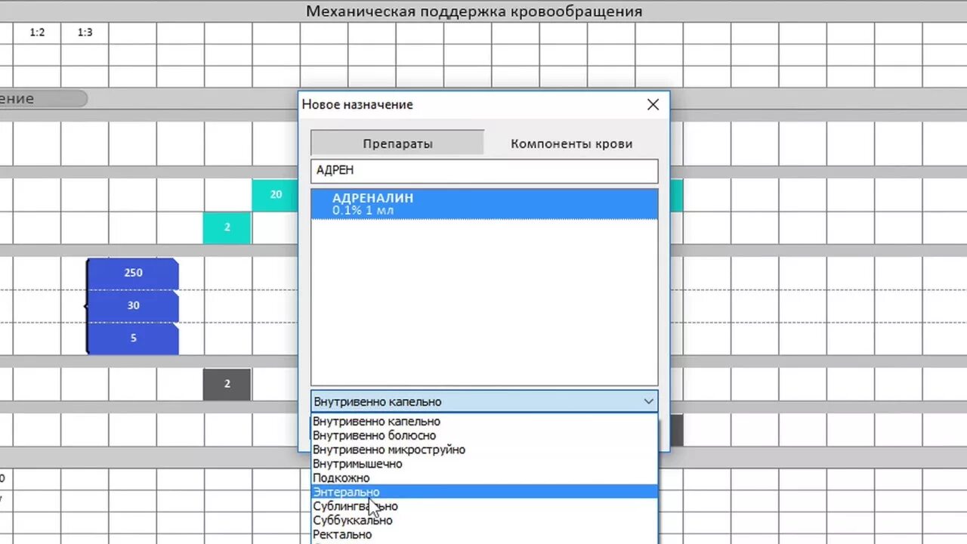Select the blue 250 dose block

click(133, 272)
